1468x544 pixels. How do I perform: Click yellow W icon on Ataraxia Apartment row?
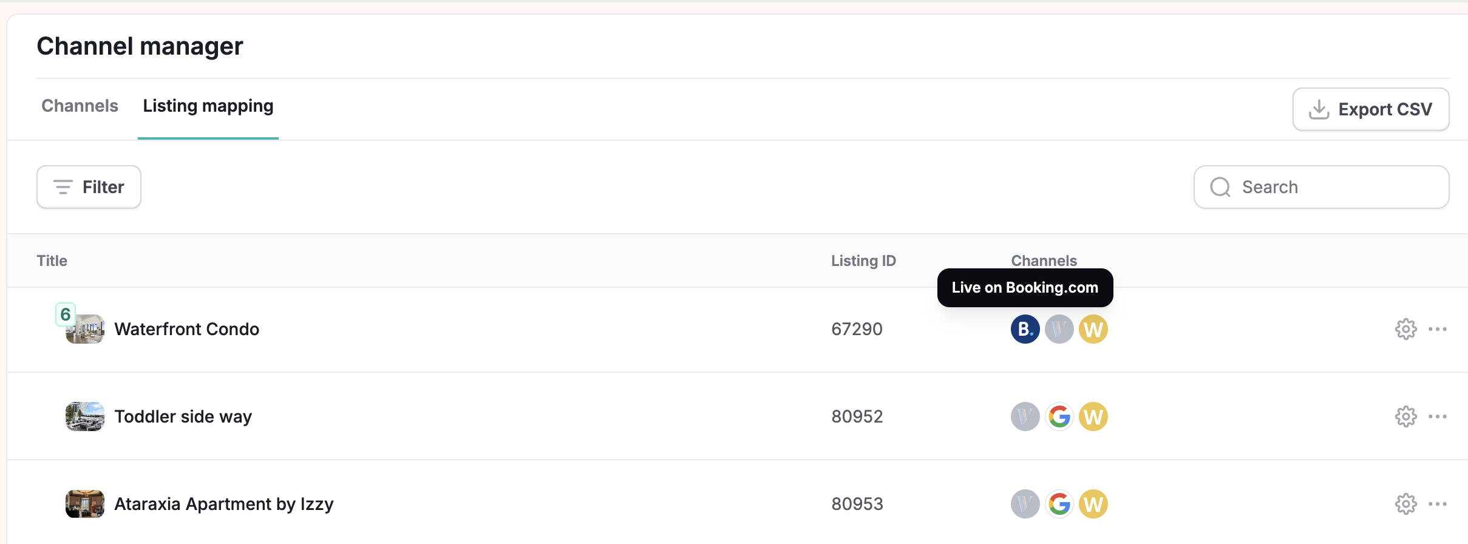[x=1093, y=504]
